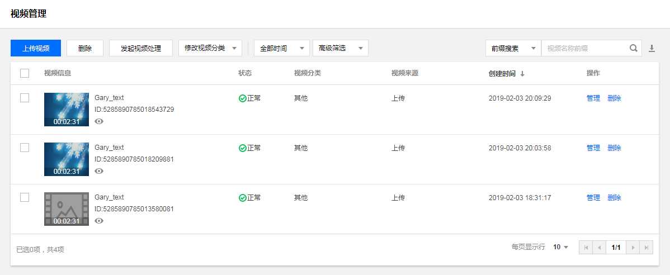
Task: Click eye icon under first Gary_text video
Action: 99,121
